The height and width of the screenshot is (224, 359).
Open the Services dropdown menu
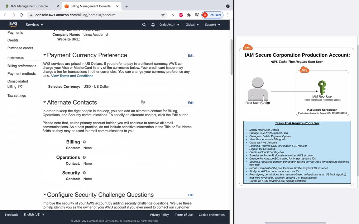[35, 25]
